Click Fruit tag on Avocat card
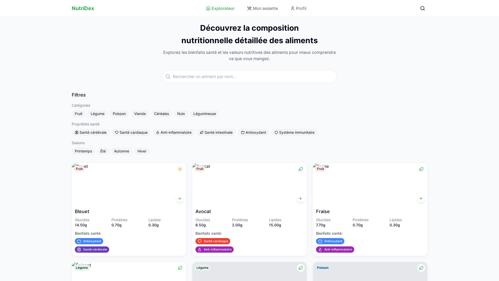This screenshot has height=281, width=499. pos(200,169)
